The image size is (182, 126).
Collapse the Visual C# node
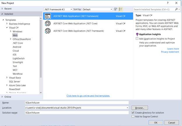click(7, 27)
